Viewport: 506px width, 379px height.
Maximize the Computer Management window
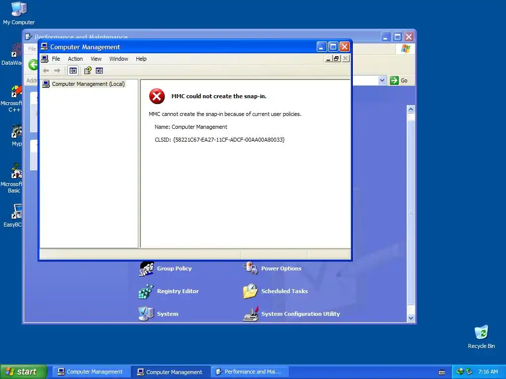tap(333, 47)
